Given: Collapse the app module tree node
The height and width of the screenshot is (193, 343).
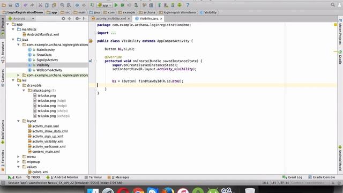Looking at the screenshot, I should pyautogui.click(x=8, y=24).
